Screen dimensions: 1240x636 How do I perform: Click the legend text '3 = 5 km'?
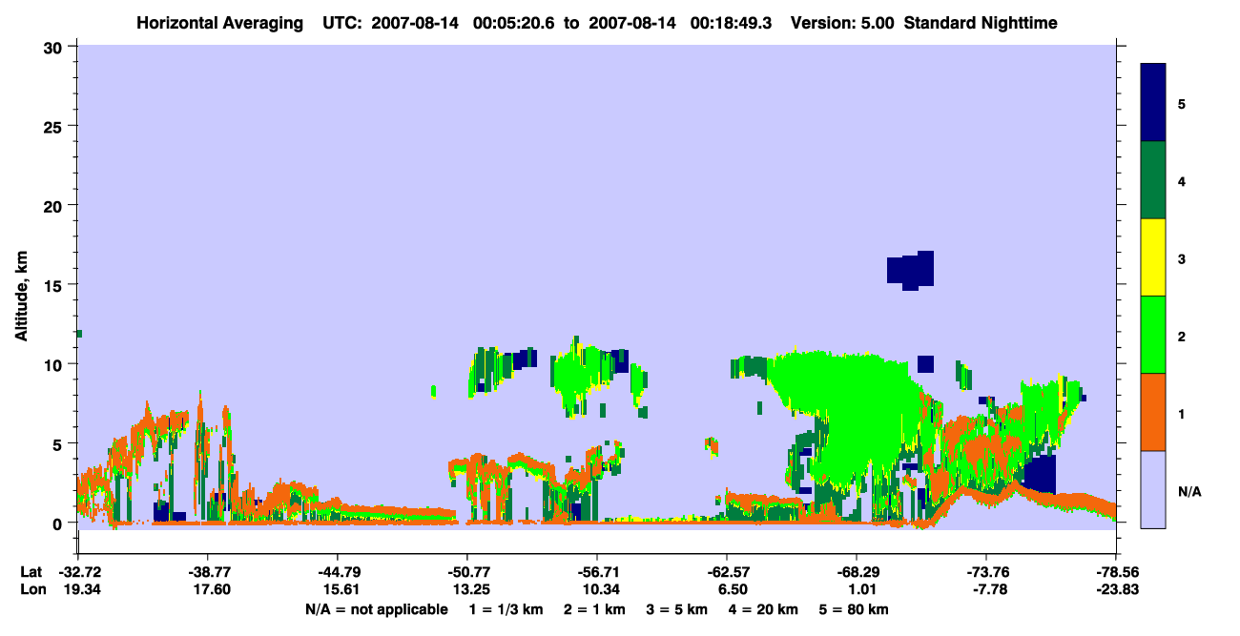[677, 609]
